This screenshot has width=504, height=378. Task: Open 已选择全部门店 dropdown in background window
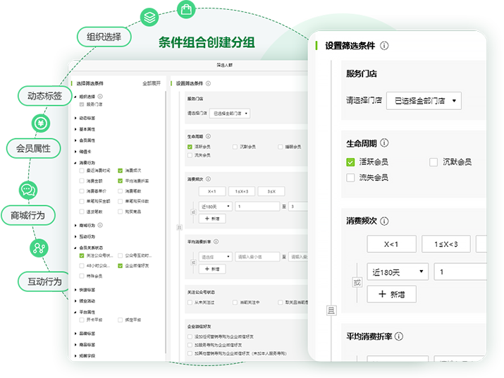(230, 114)
